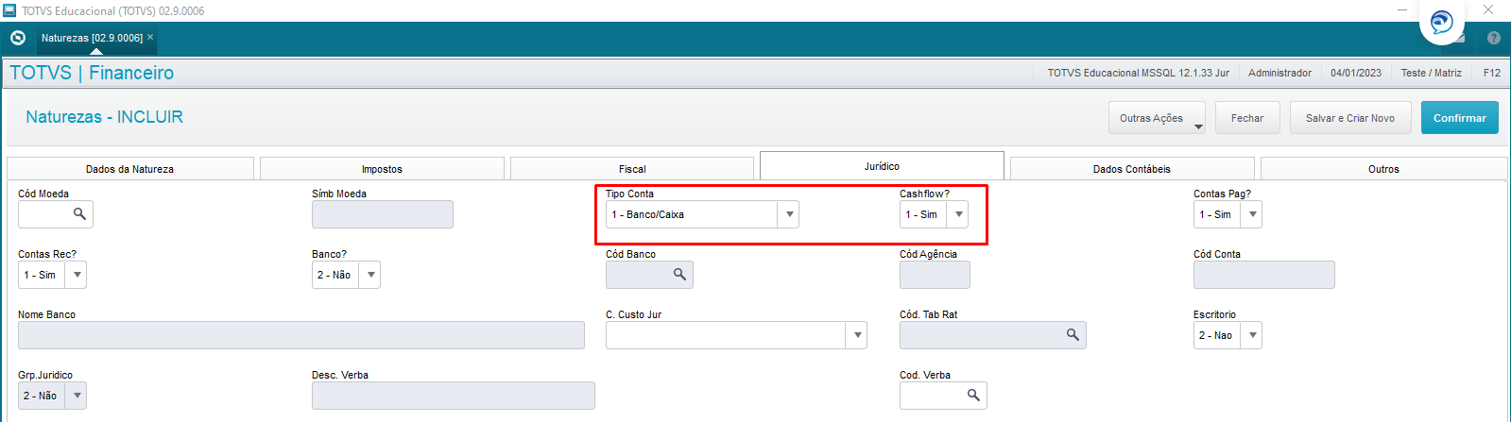The height and width of the screenshot is (422, 1511).
Task: Switch to the Fiscal tab
Action: coord(632,169)
